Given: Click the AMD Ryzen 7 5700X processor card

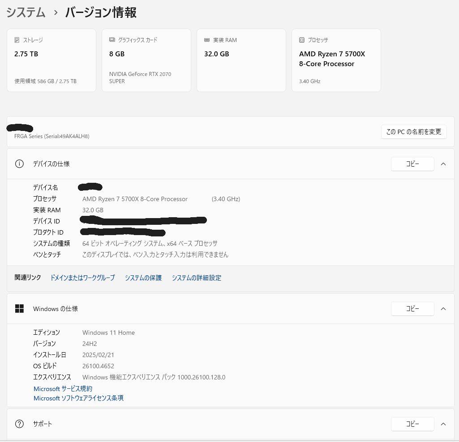Looking at the screenshot, I should click(x=336, y=60).
